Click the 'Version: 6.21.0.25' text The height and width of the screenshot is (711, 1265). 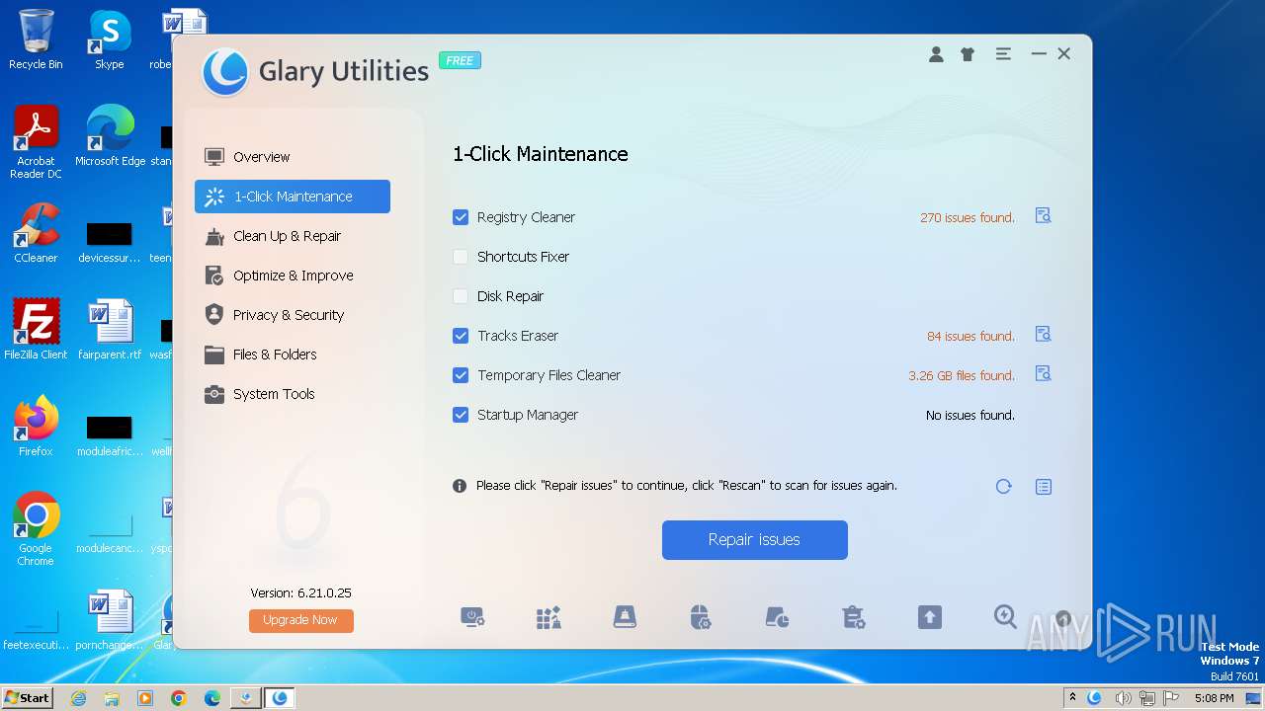[x=301, y=592]
